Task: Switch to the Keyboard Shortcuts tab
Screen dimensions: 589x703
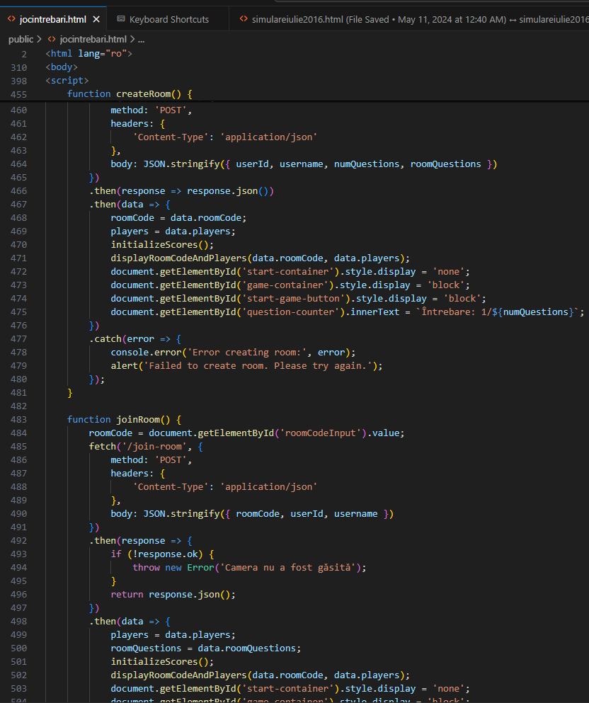Action: 168,19
